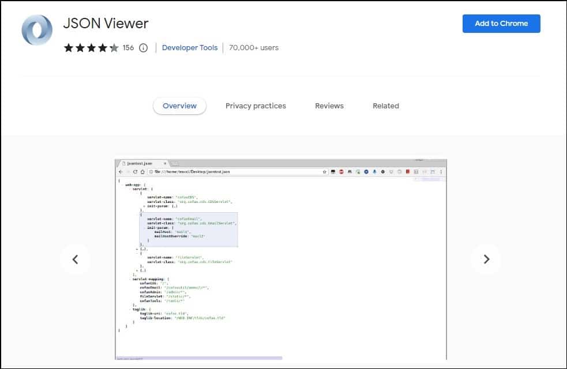Click the JSON Viewer extension logo
Viewport: 567px width, 369px height.
click(x=37, y=30)
